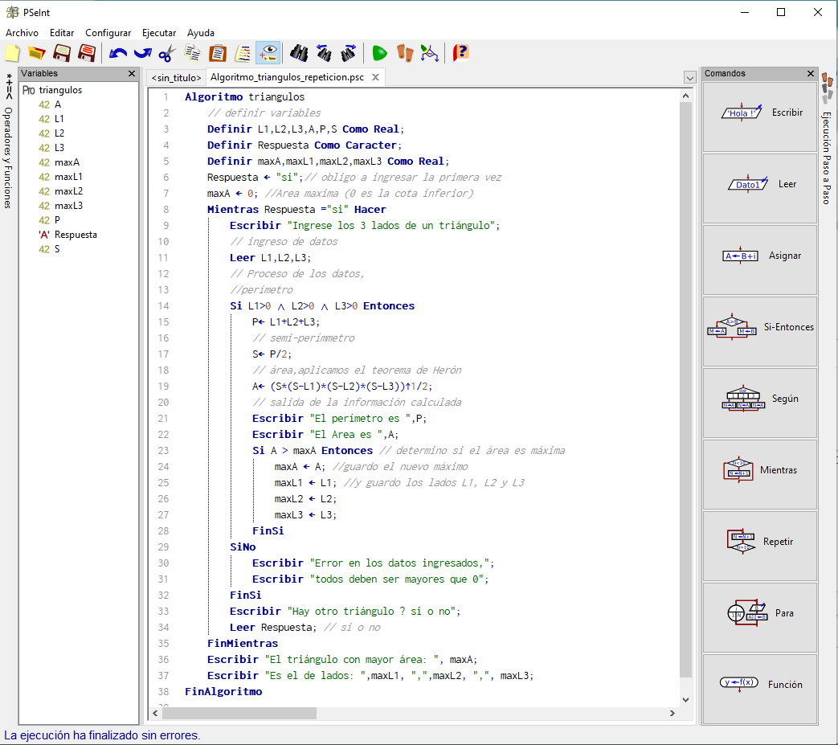Select variable A in Variables list
This screenshot has width=838, height=745.
click(58, 104)
